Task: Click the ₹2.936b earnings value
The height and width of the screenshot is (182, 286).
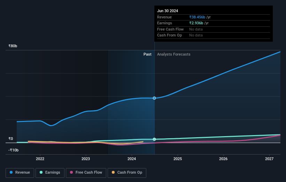Action: [196, 23]
